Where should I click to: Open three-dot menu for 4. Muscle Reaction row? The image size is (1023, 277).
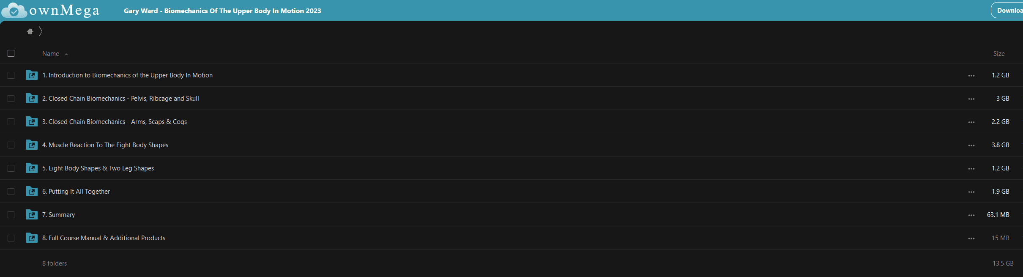click(x=971, y=145)
